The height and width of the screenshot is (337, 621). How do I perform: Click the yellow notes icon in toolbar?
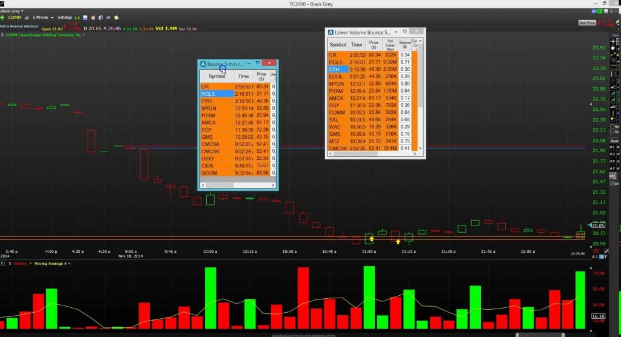tap(116, 18)
